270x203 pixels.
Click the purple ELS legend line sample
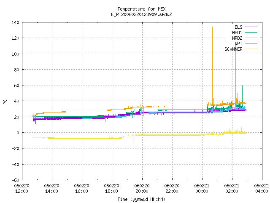[251, 27]
